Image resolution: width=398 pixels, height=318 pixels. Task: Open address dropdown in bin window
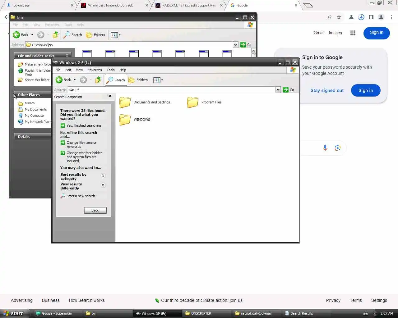pyautogui.click(x=235, y=45)
